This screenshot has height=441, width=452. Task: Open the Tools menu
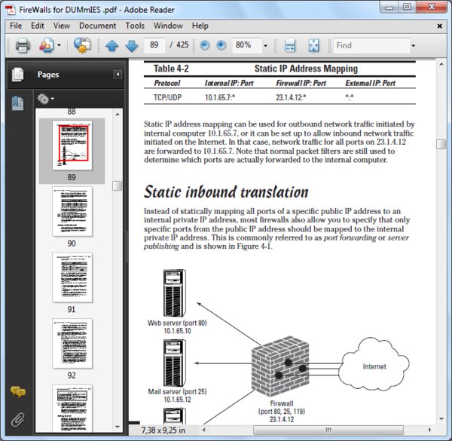(x=135, y=26)
